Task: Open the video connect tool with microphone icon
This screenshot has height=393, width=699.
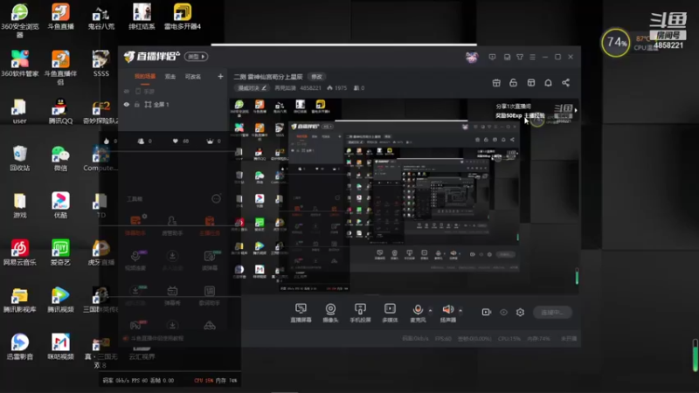Action: [x=135, y=260]
